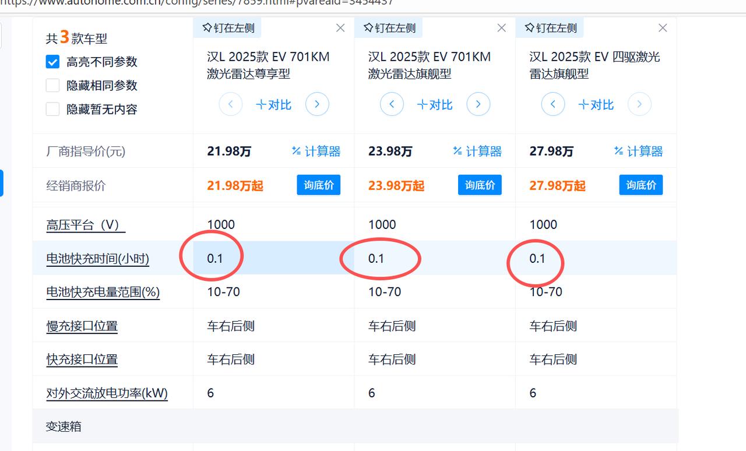This screenshot has height=451, width=746.
Task: Go to previous model in 四驱 column
Action: point(553,104)
